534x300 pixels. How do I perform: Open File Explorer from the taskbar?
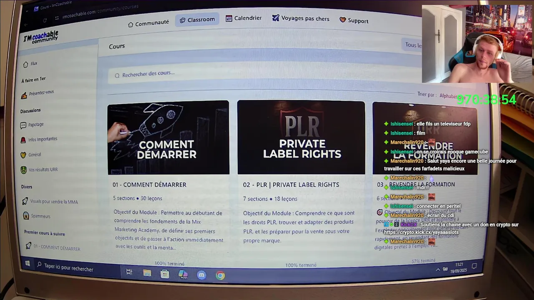147,273
